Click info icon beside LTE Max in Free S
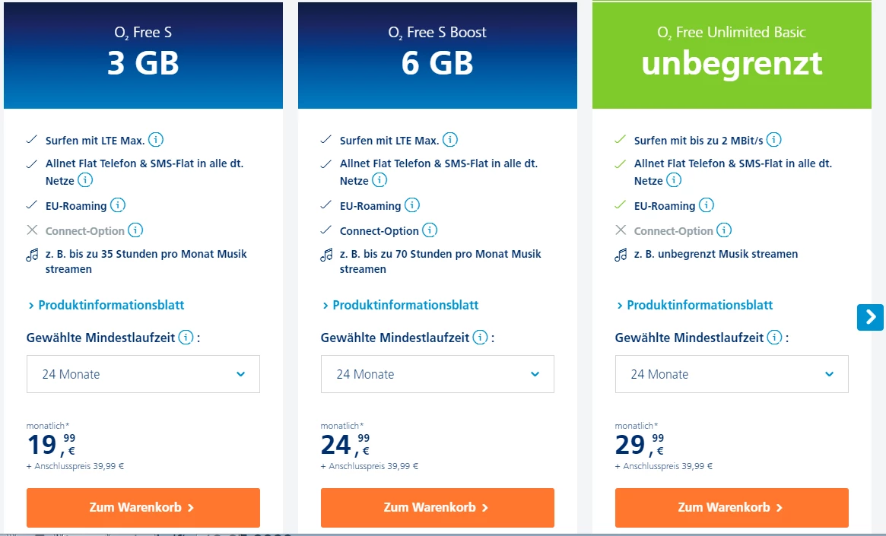This screenshot has height=536, width=886. click(x=156, y=140)
